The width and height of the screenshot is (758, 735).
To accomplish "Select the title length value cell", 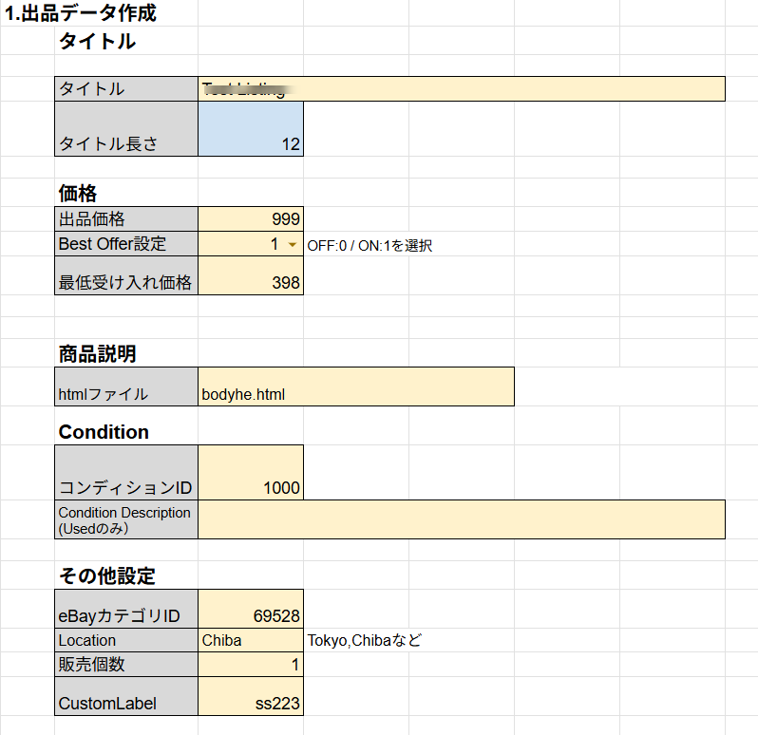I will click(x=251, y=129).
